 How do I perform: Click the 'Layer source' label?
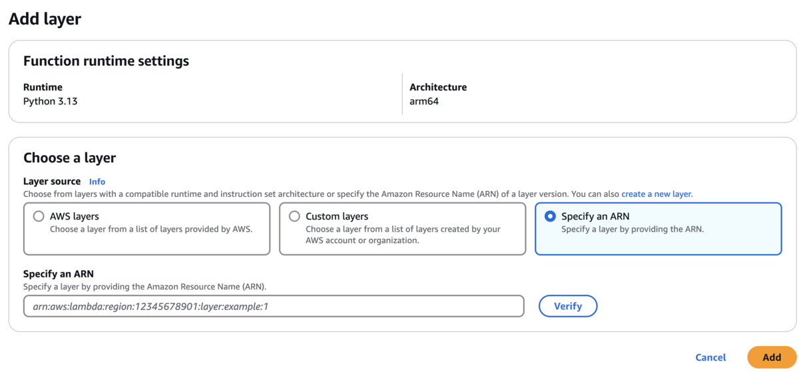tap(52, 181)
